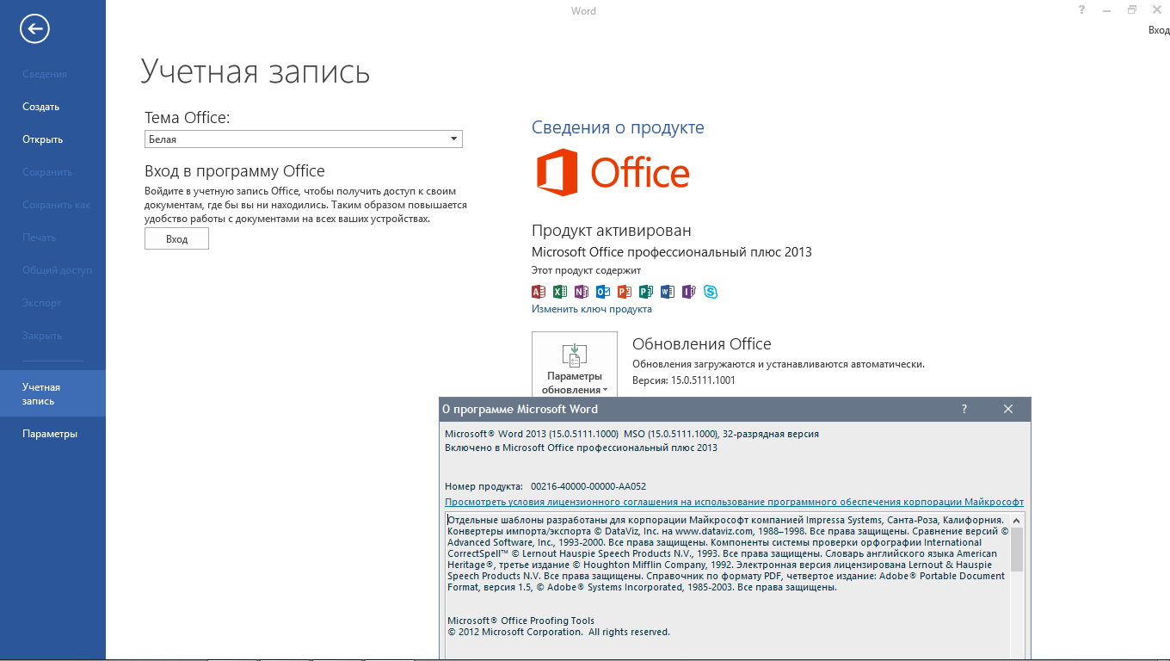Click the Учетная запись page title
Viewport: 1170px width, 661px height.
click(x=256, y=71)
